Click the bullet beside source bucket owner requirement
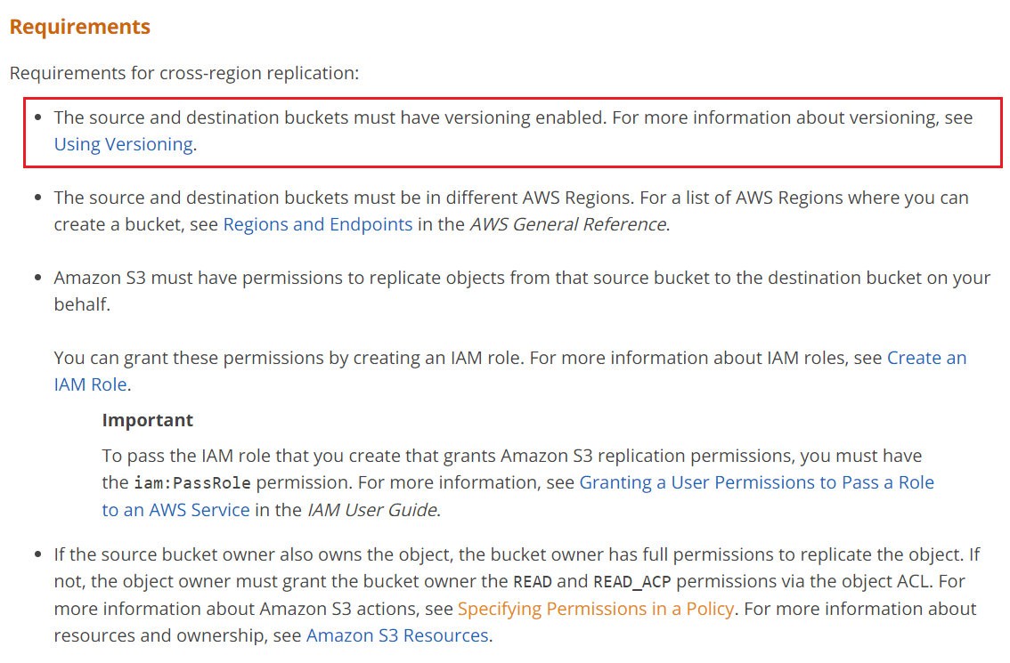The image size is (1010, 663). tap(38, 554)
